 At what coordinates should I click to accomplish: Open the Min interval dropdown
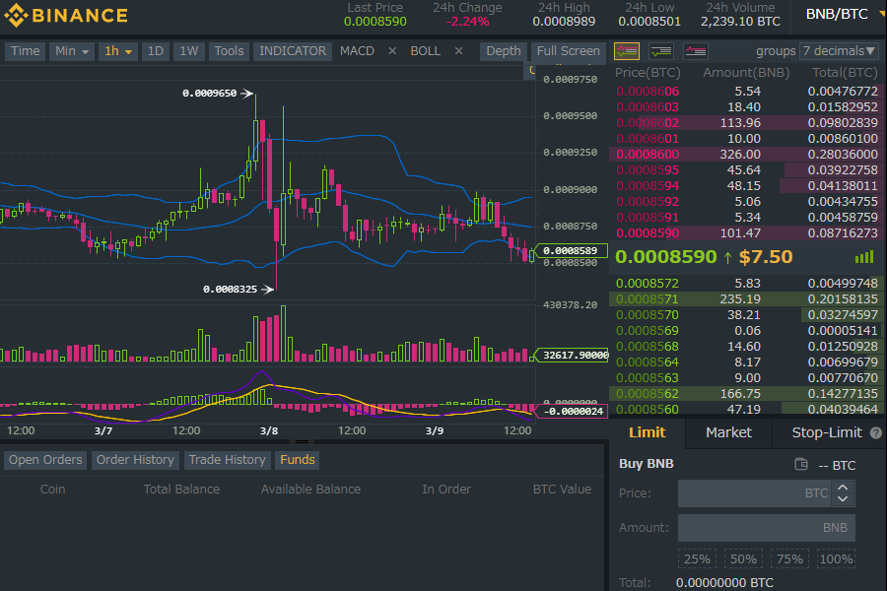71,51
